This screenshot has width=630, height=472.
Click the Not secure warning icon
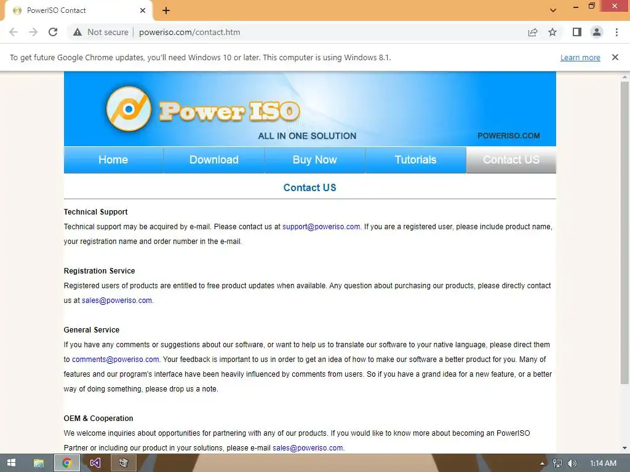[78, 32]
